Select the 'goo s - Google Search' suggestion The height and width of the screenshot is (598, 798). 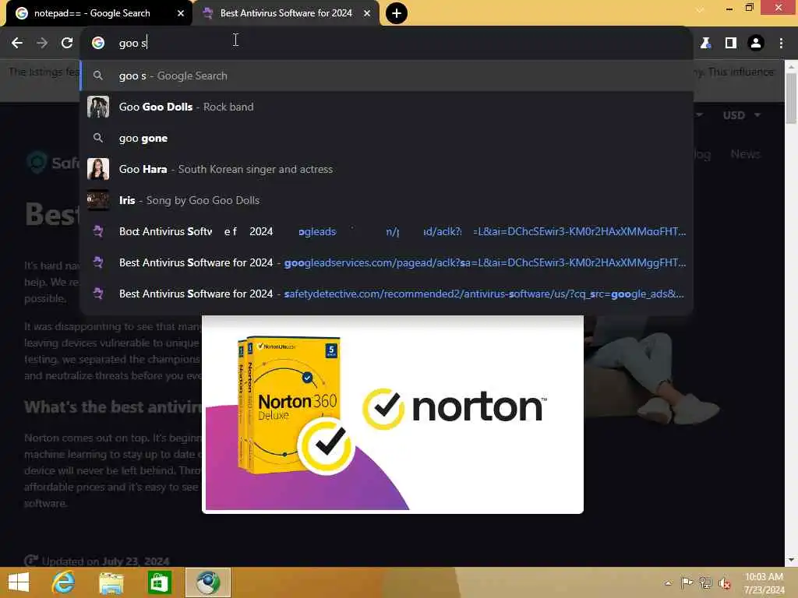point(387,76)
